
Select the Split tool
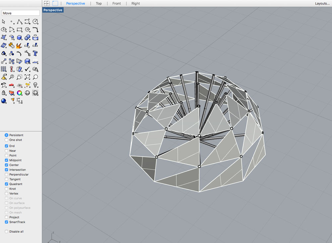coord(36,45)
